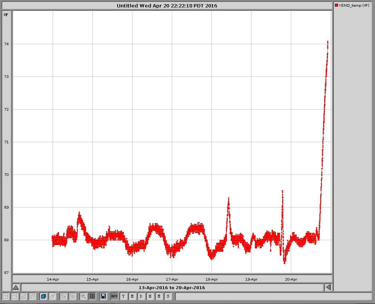Click the 14-Apr x-axis label
The image size is (375, 304).
[53, 280]
